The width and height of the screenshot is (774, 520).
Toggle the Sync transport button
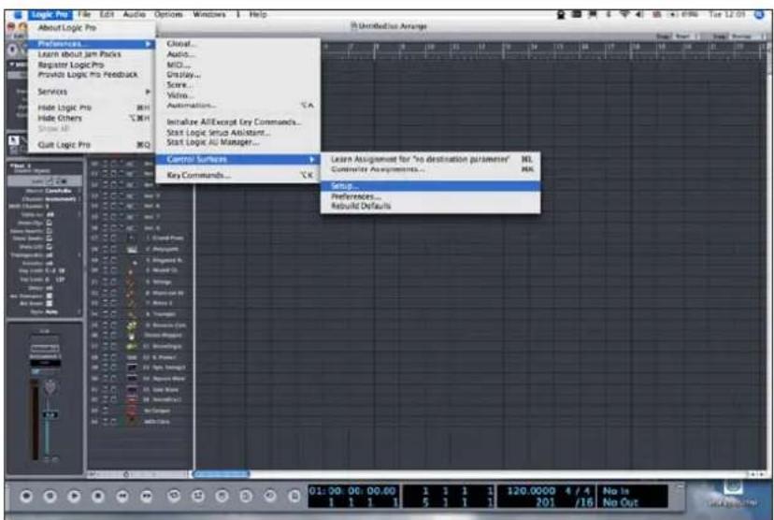click(x=270, y=496)
